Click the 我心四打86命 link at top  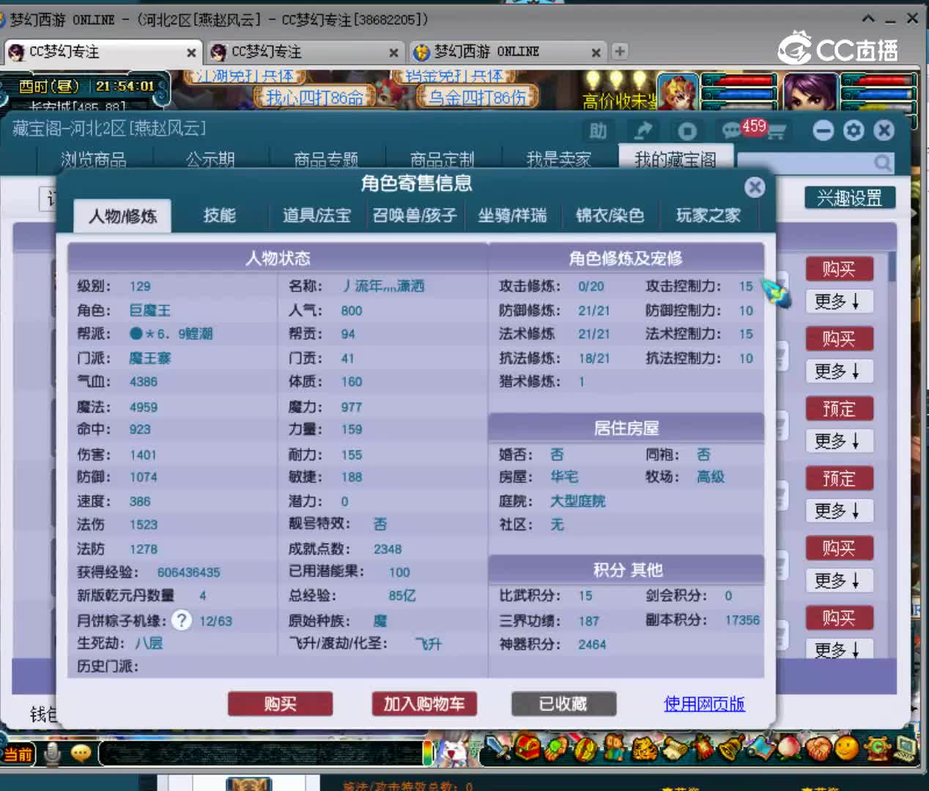click(x=315, y=97)
